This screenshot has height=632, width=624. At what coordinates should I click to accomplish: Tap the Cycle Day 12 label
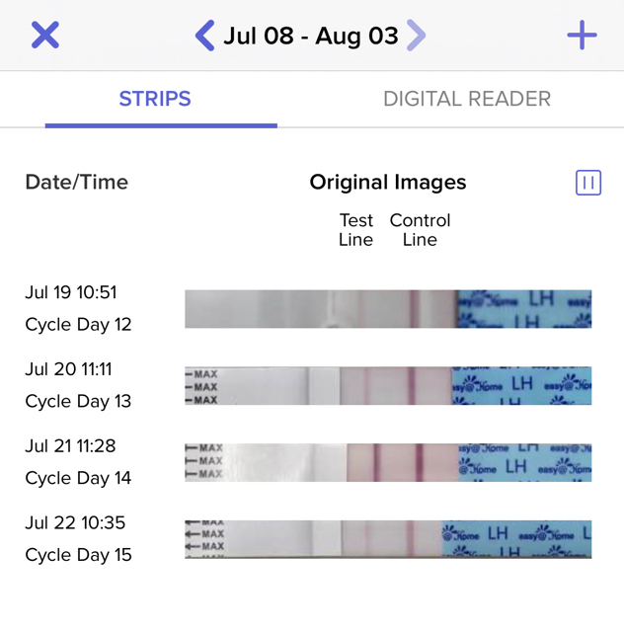click(x=78, y=325)
